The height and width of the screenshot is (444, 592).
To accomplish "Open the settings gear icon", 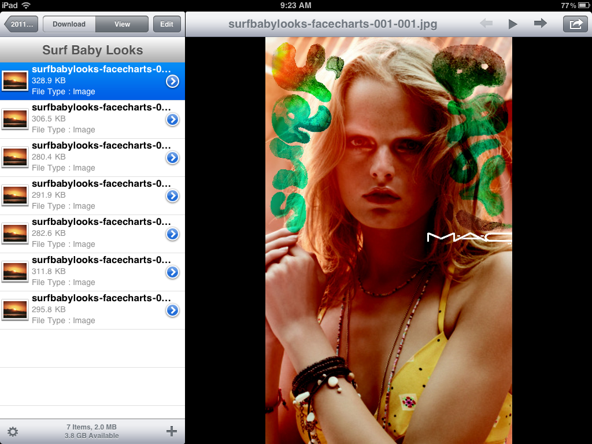I will (13, 431).
